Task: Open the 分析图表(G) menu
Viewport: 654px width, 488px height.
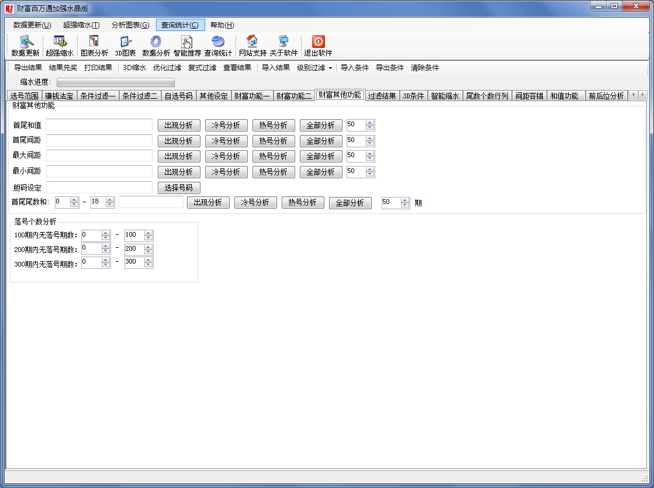Action: pos(130,25)
